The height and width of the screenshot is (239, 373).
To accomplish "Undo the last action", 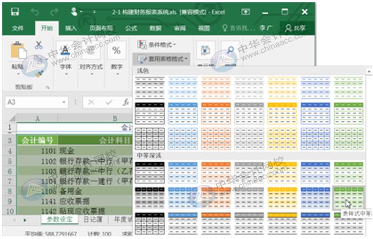I will click(x=35, y=12).
